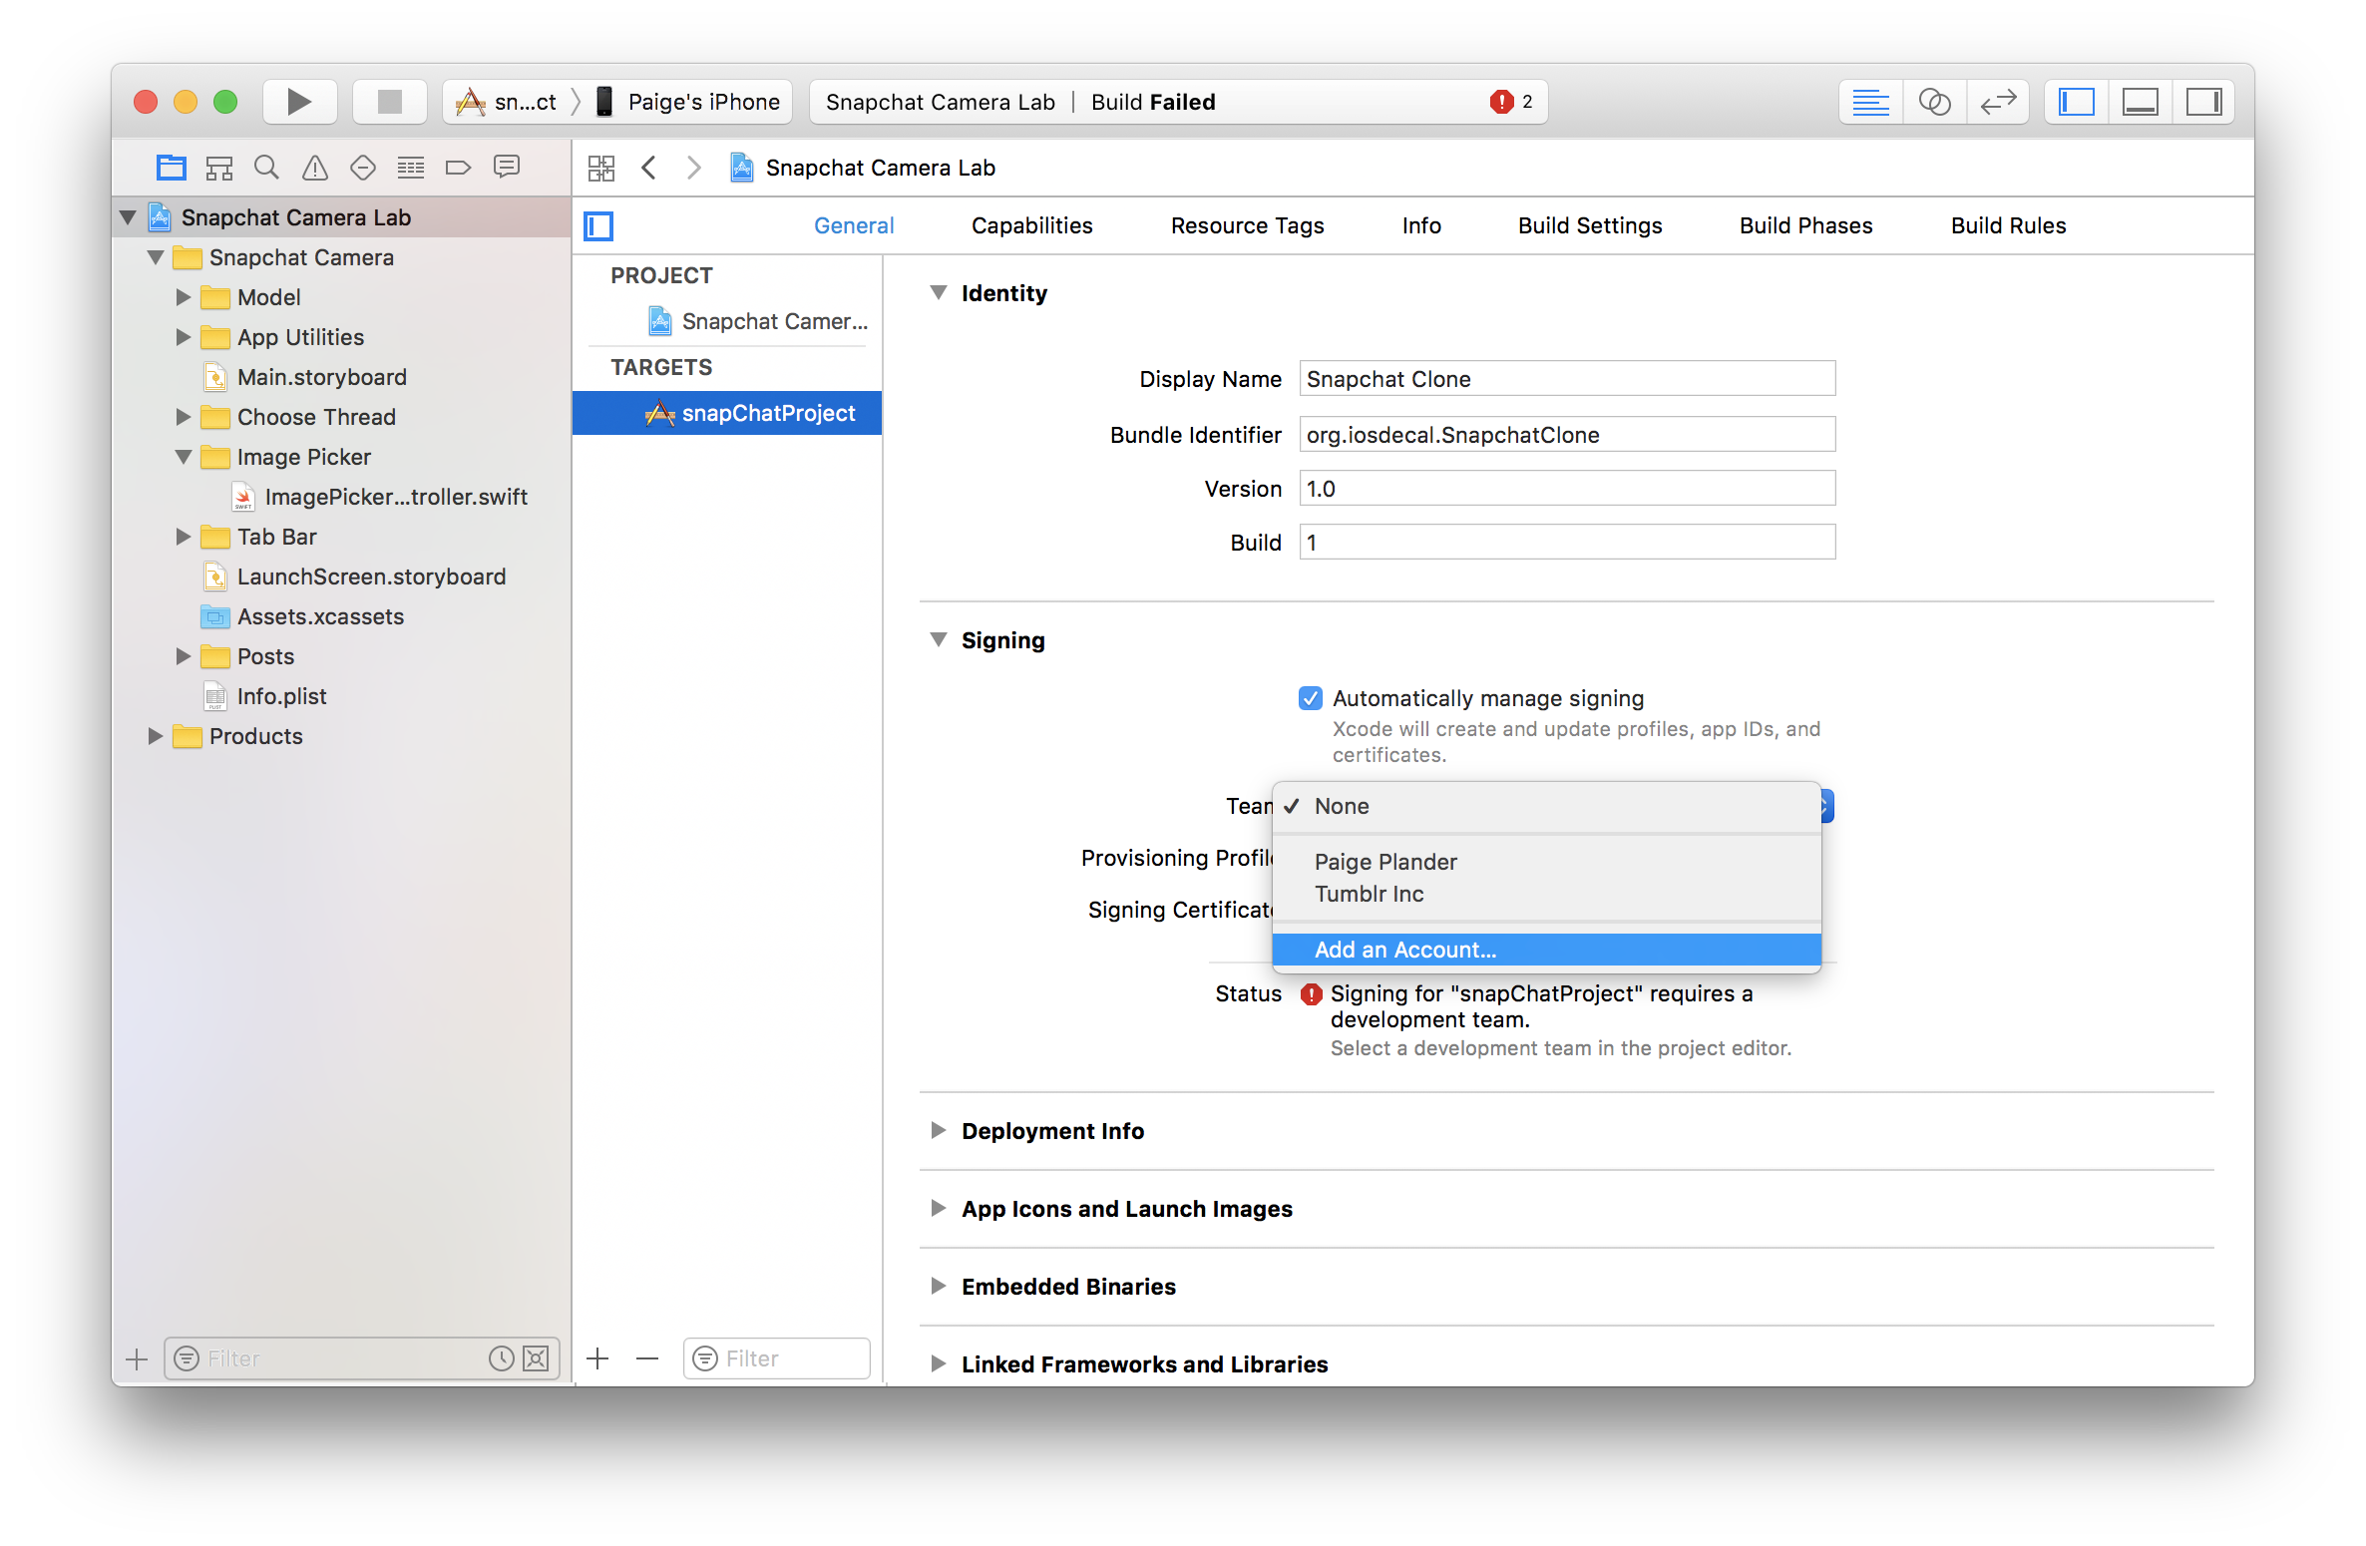Toggle the left Navigator panel

[2077, 102]
